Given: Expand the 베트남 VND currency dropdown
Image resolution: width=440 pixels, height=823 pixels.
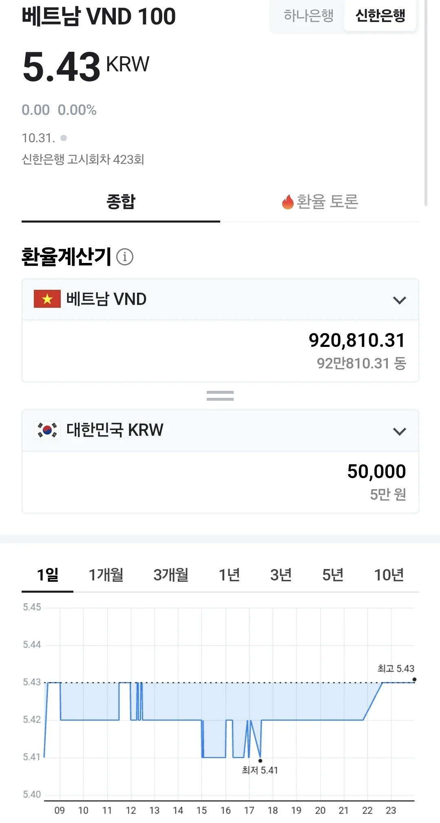Looking at the screenshot, I should pyautogui.click(x=220, y=300).
